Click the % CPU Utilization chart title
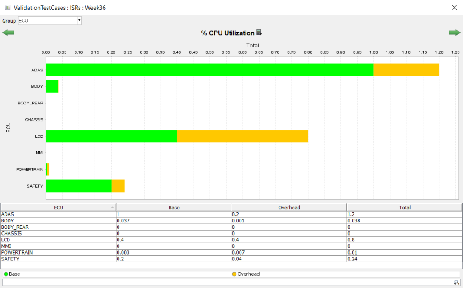 click(228, 33)
